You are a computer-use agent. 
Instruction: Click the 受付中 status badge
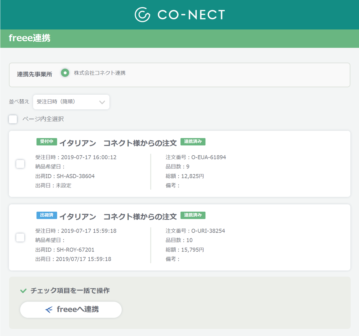tap(47, 141)
